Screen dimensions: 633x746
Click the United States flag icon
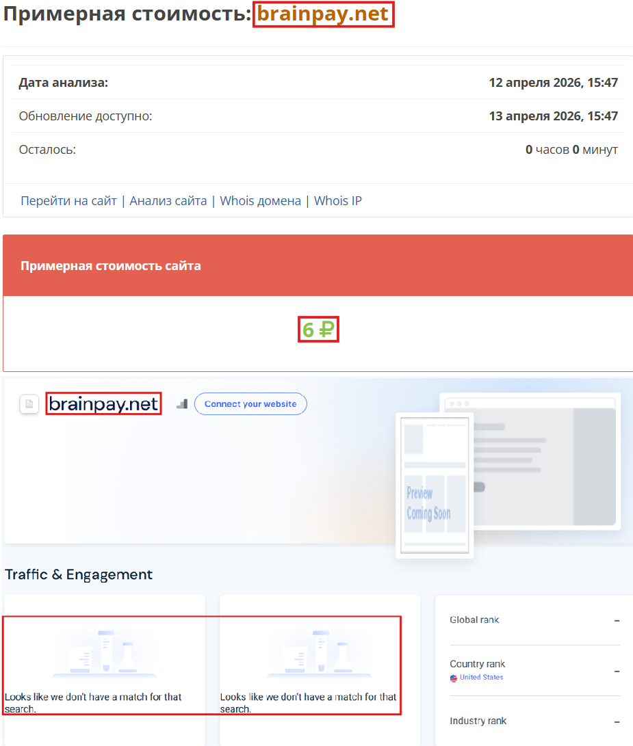click(x=452, y=678)
